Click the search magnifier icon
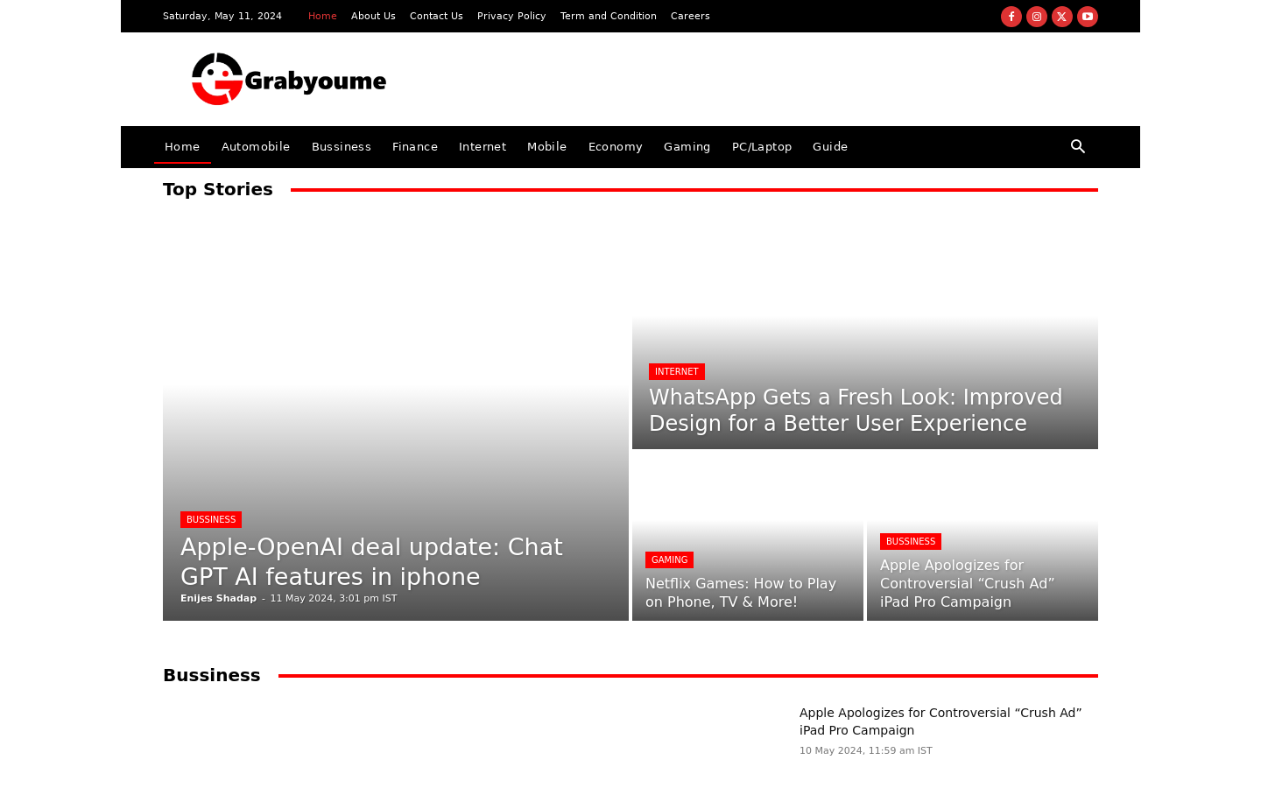The image size is (1261, 788). [1078, 146]
